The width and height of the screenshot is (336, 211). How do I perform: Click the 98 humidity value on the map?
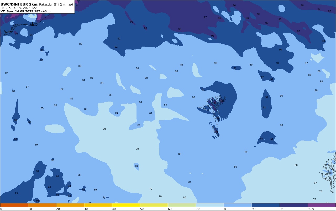302,6
